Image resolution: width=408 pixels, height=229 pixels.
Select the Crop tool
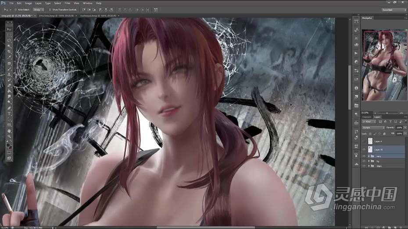click(9, 52)
